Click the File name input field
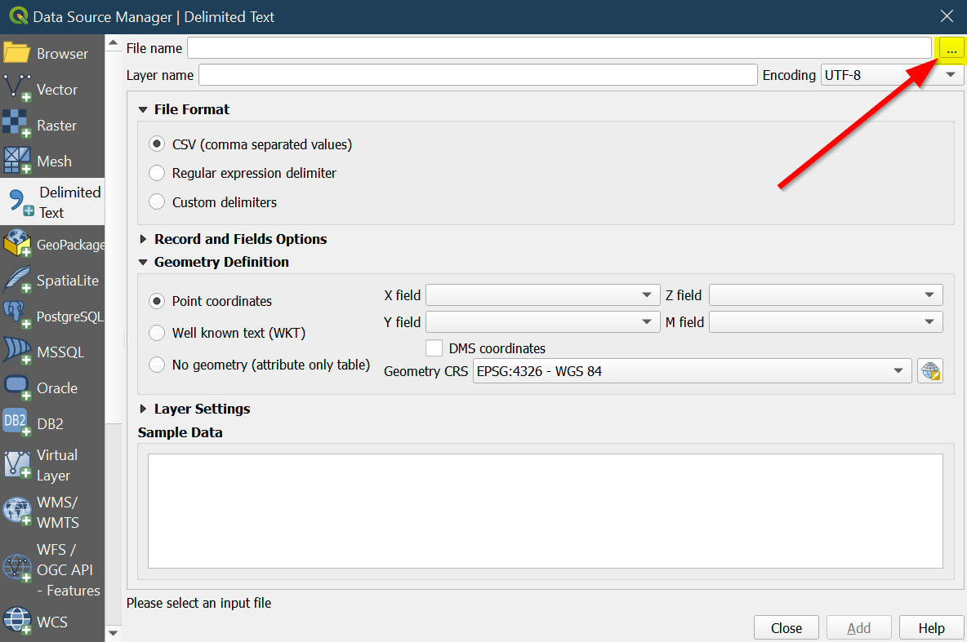This screenshot has height=642, width=967. click(559, 48)
